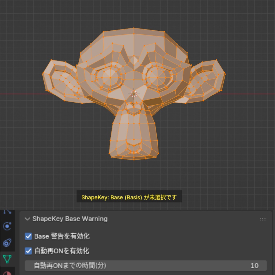Collapse the ShapeKey Base Warning panel
275x275 pixels.
point(27,219)
